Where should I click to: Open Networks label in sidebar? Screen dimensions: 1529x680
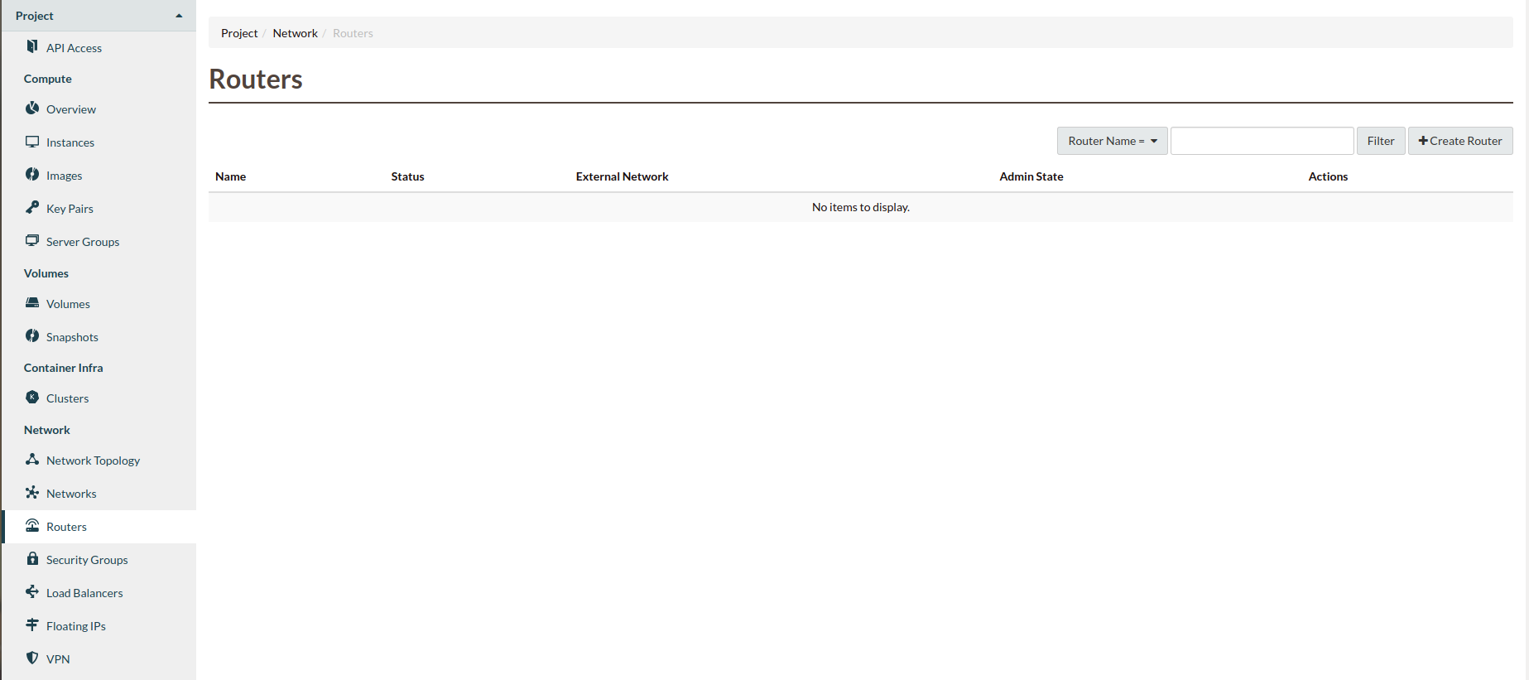tap(71, 494)
